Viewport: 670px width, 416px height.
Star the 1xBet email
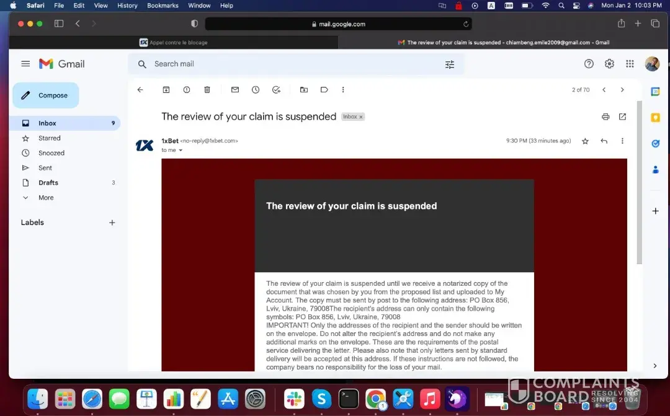tap(585, 141)
